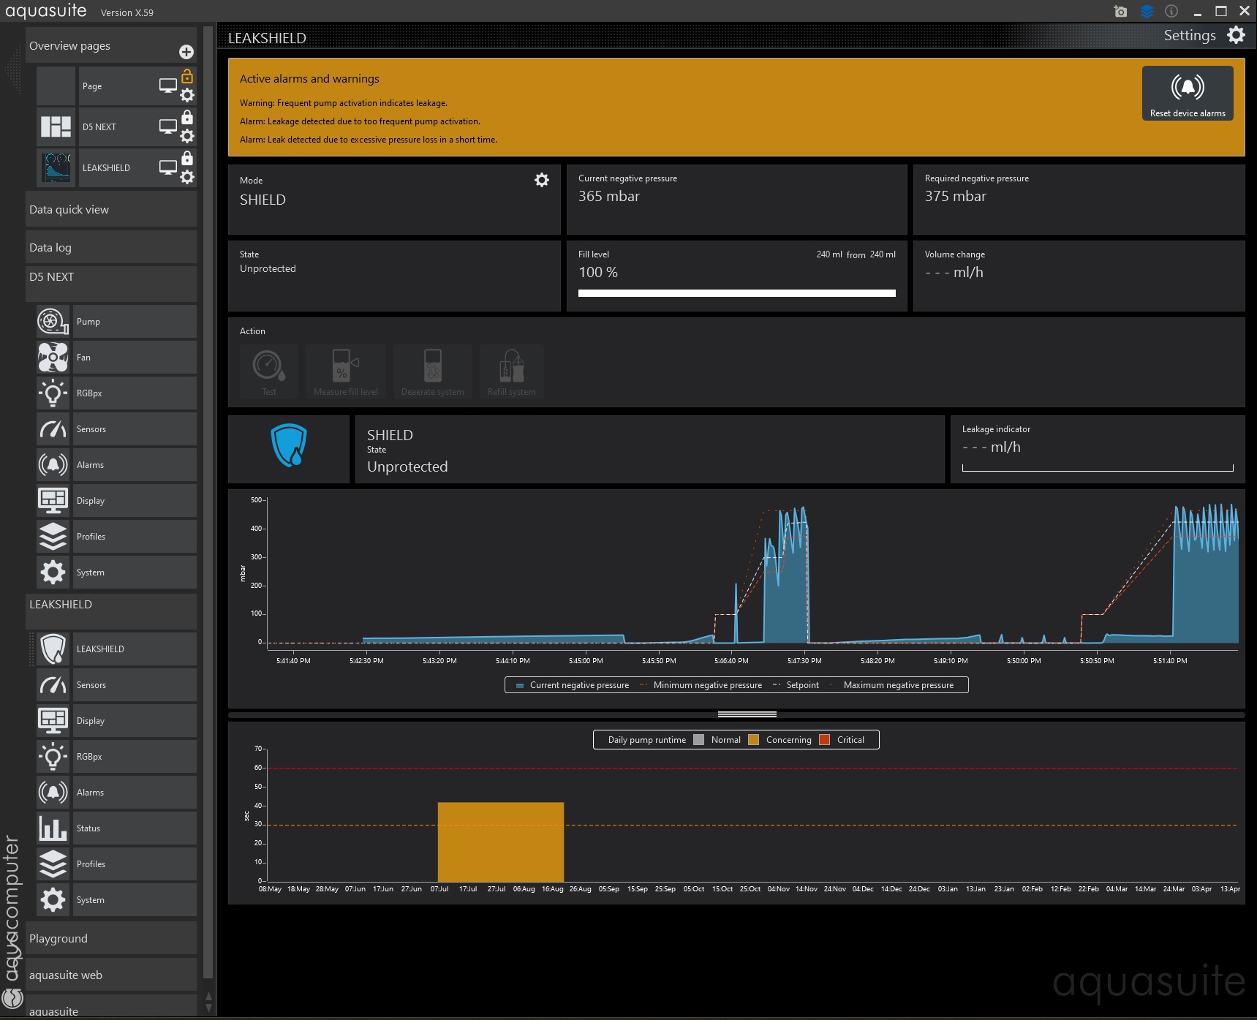1257x1020 pixels.
Task: Click the screenshot camera icon in title bar
Action: coord(1120,12)
